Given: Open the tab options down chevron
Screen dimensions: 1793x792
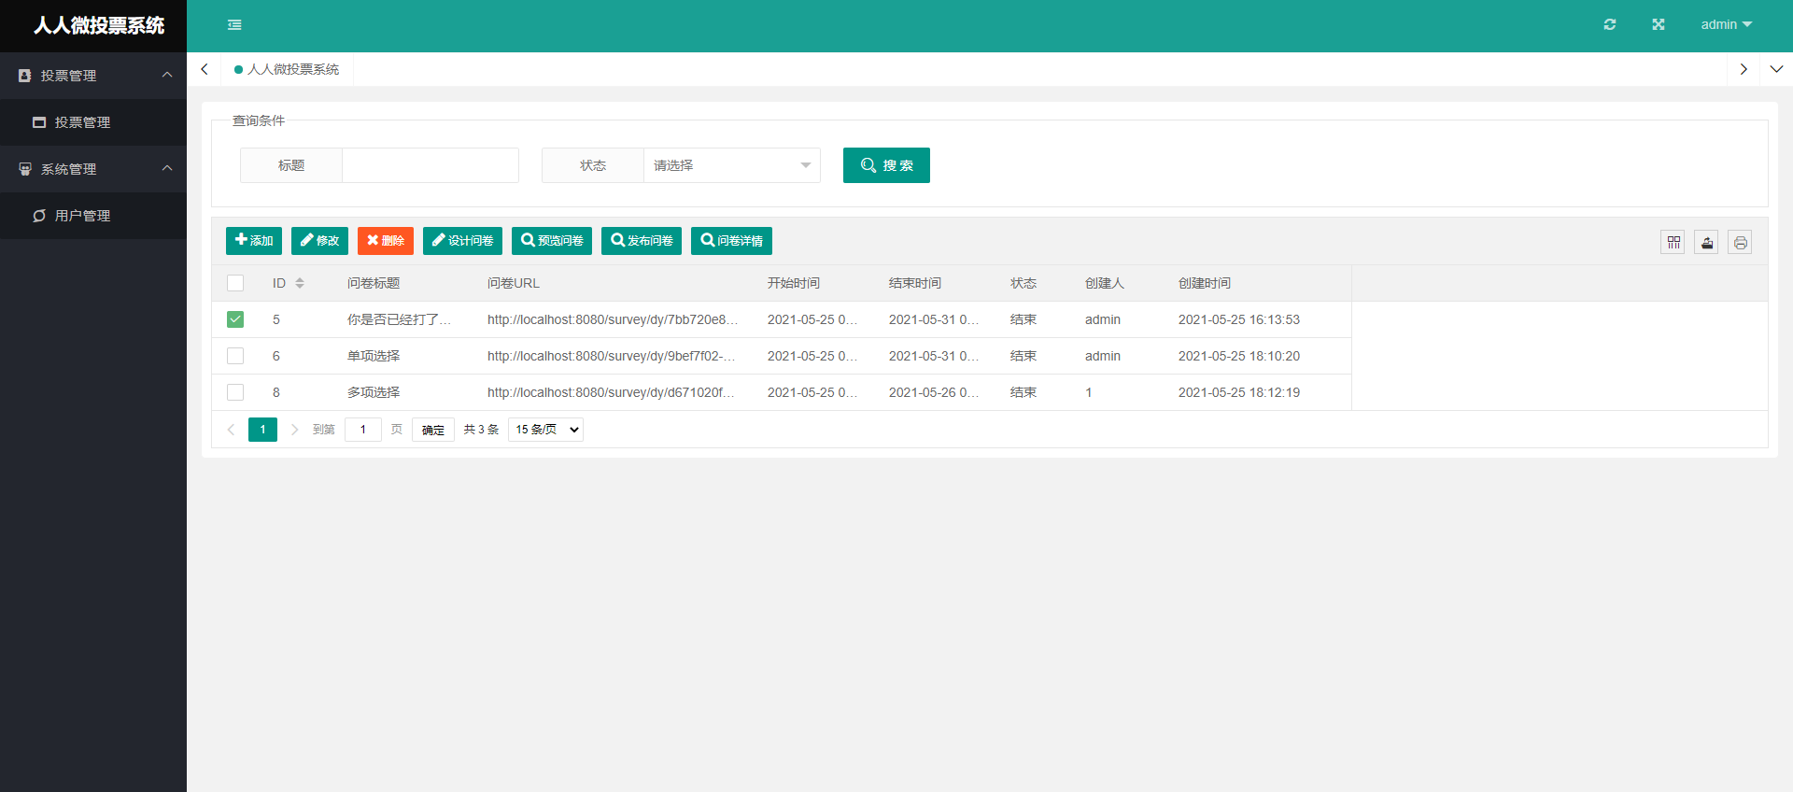Looking at the screenshot, I should pos(1776,69).
